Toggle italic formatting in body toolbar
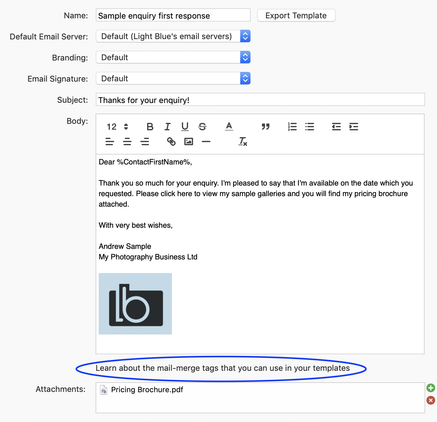 (x=168, y=127)
